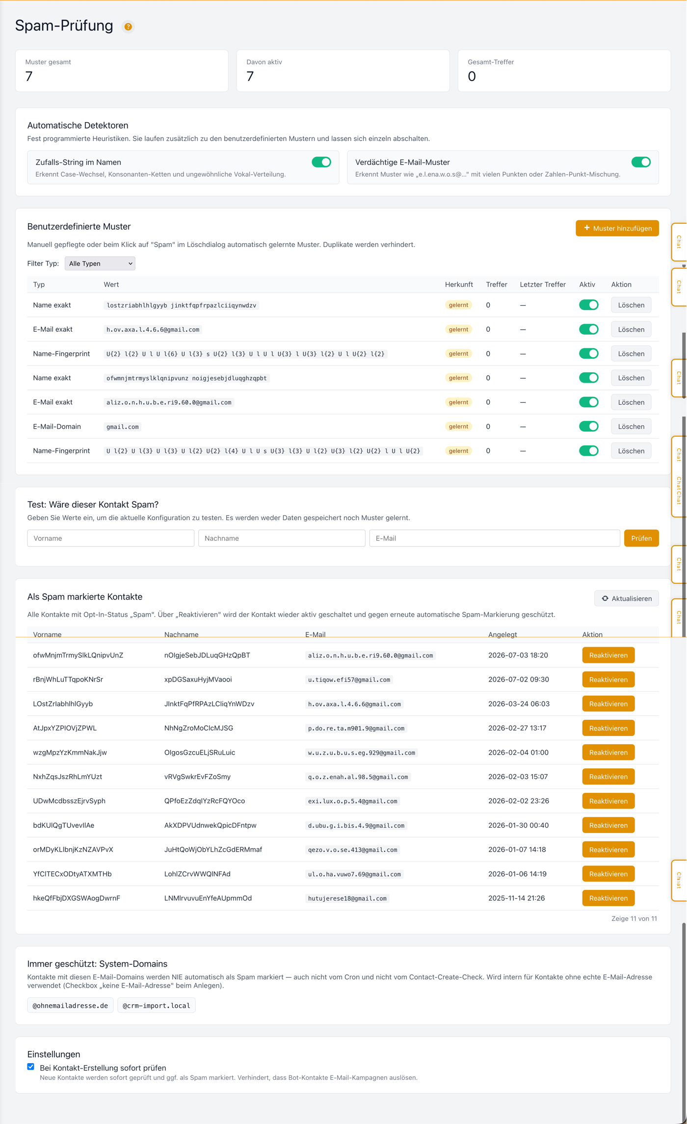
Task: Click the Prüfen button
Action: coord(641,538)
